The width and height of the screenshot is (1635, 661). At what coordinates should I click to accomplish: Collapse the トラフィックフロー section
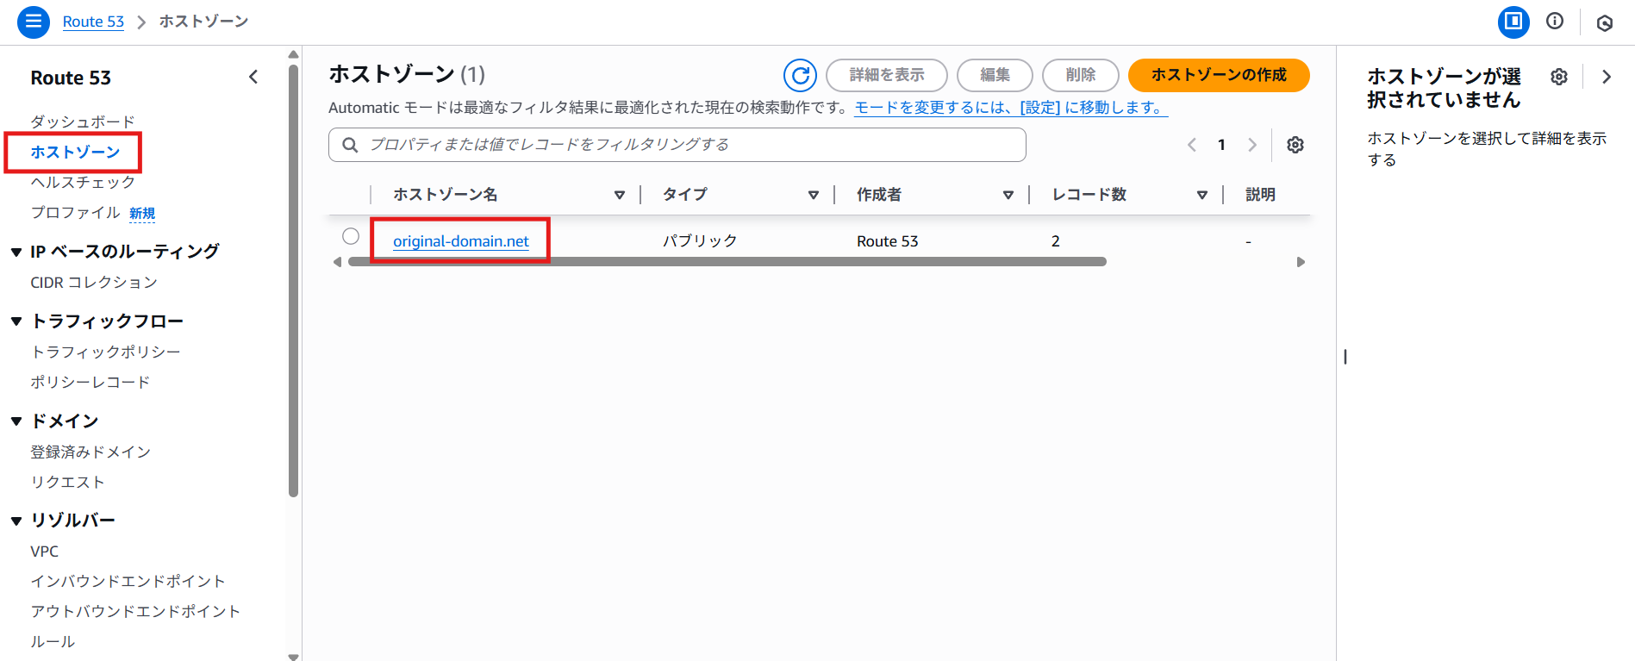click(x=16, y=321)
